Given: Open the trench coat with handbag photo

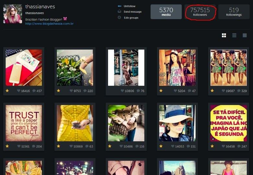Looking at the screenshot, I should [x=126, y=123].
